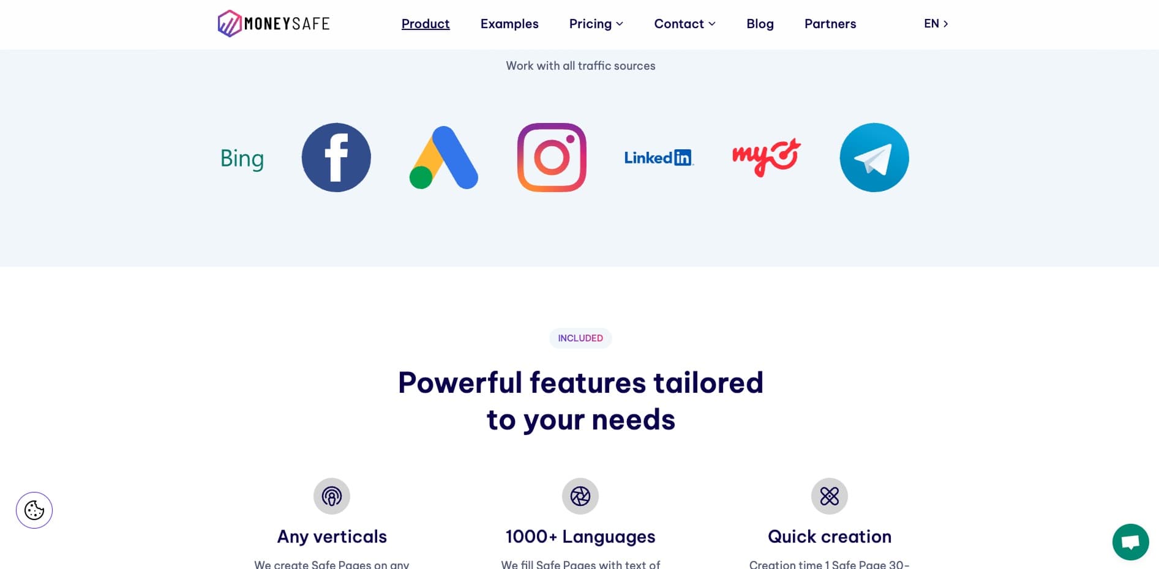
Task: Expand the Contact dropdown menu
Action: click(685, 24)
